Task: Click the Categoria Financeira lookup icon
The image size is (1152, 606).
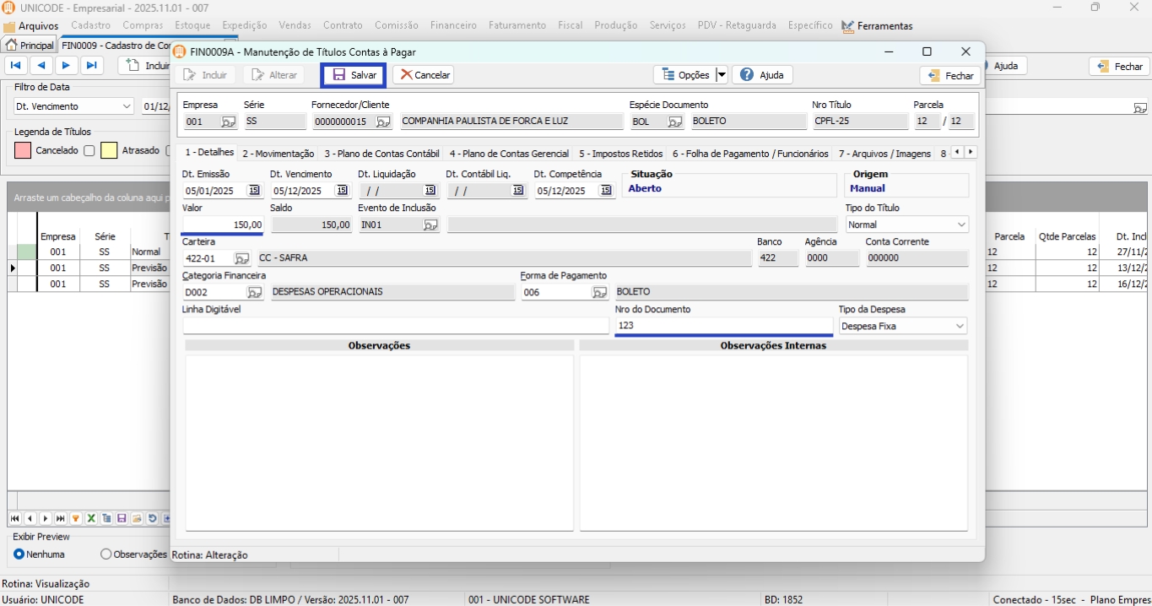Action: [x=254, y=293]
